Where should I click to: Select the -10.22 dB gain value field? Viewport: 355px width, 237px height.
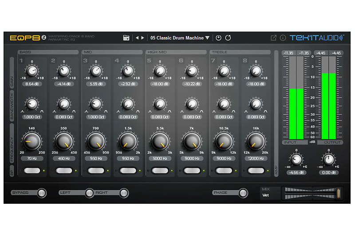click(x=192, y=84)
